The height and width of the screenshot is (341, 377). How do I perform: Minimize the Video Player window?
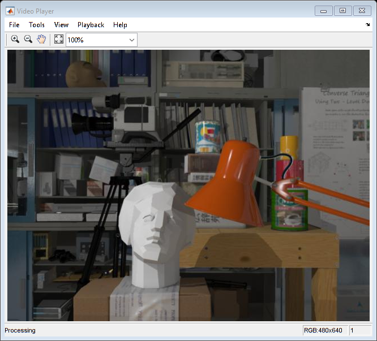pos(324,10)
